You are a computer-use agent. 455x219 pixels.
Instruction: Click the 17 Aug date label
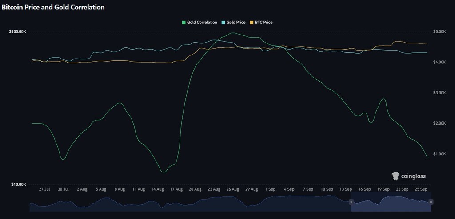[x=176, y=189]
